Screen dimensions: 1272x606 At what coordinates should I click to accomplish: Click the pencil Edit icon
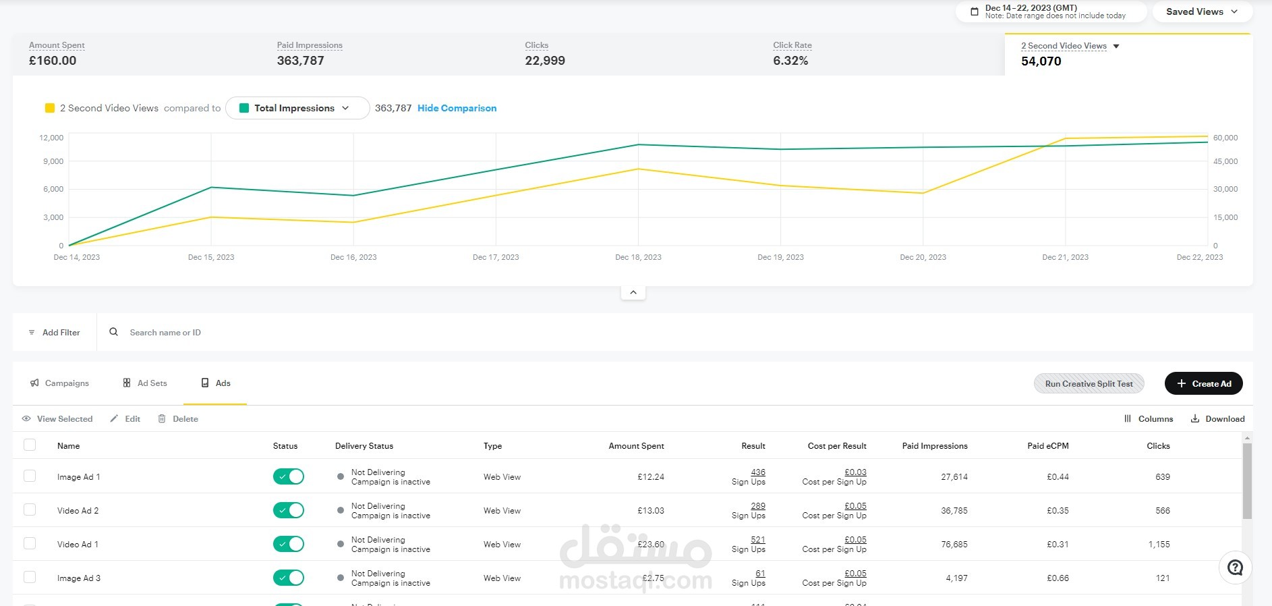coord(115,419)
